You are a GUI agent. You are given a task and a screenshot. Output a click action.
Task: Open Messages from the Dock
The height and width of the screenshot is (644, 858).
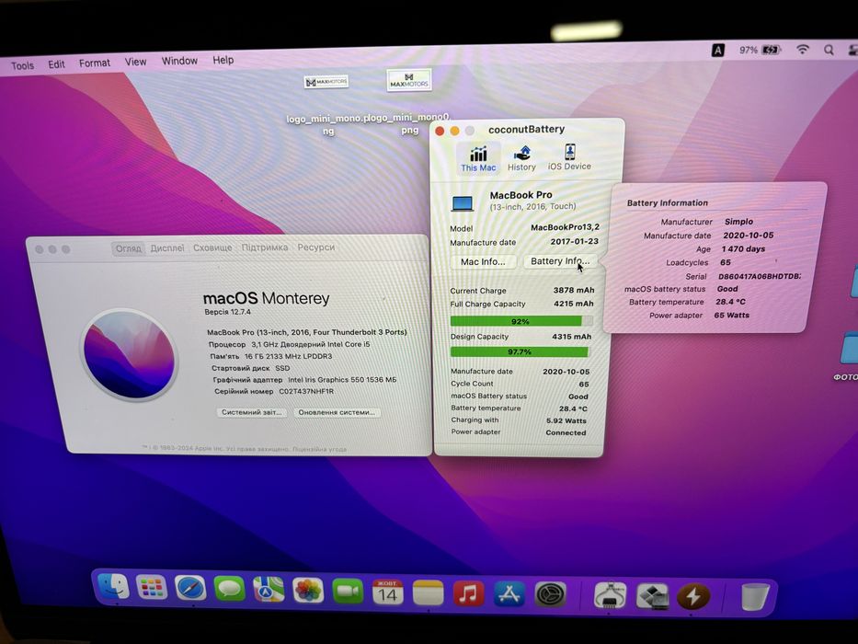pos(229,589)
